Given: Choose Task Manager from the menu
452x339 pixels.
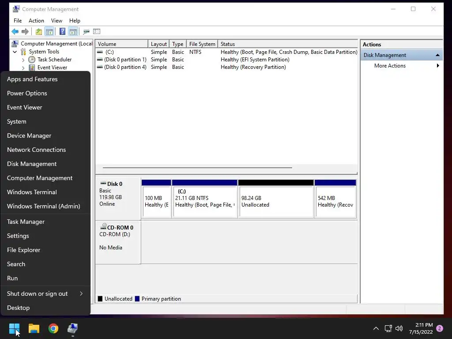Looking at the screenshot, I should (45, 222).
